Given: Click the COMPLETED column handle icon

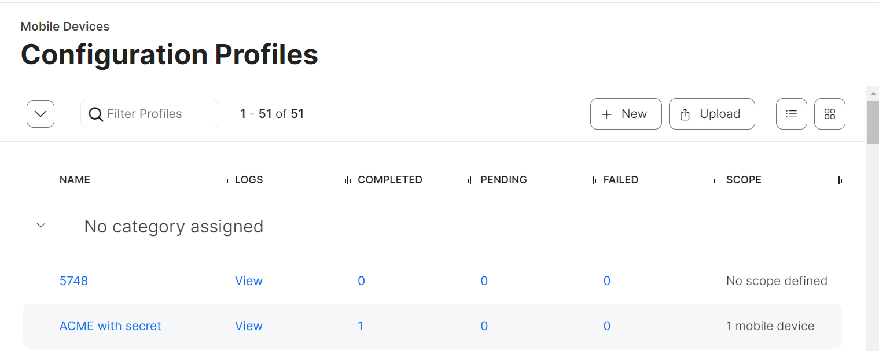Looking at the screenshot, I should pos(348,180).
